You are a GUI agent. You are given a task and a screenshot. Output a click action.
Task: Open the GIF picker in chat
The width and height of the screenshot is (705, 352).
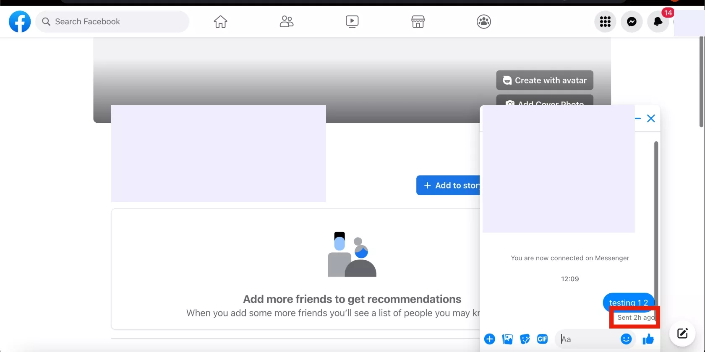click(543, 339)
